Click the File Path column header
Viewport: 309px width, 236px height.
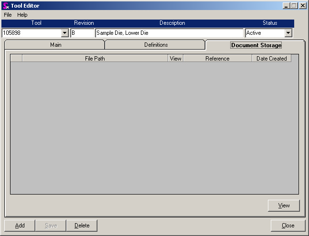click(x=95, y=59)
